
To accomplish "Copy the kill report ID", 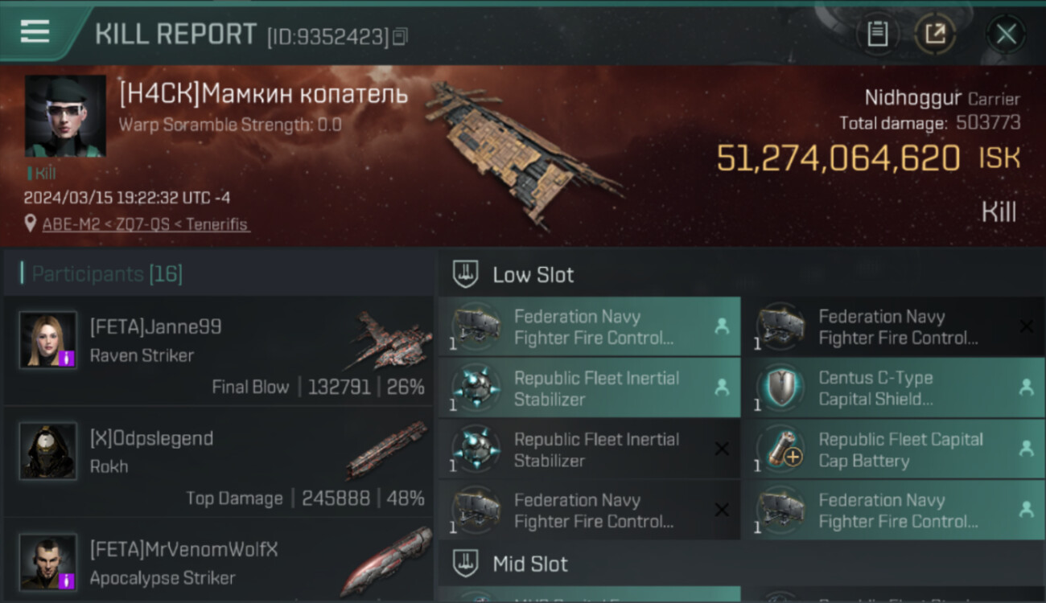I will tap(401, 36).
